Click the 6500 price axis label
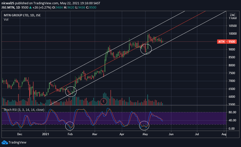The image size is (241, 147). click(232, 89)
